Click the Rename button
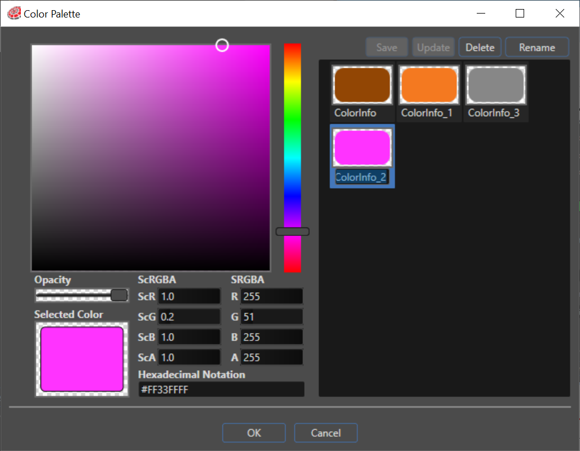This screenshot has width=580, height=451. [x=537, y=47]
